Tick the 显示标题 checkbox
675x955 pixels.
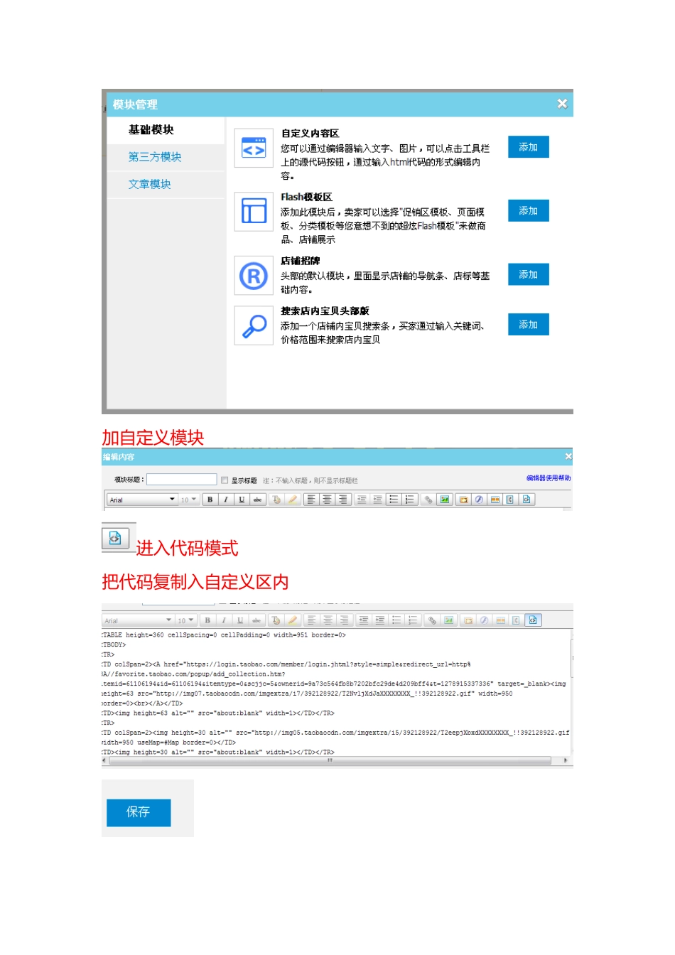click(x=225, y=480)
